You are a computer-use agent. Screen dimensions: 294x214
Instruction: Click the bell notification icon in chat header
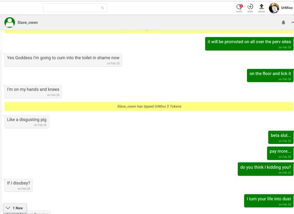tap(283, 23)
